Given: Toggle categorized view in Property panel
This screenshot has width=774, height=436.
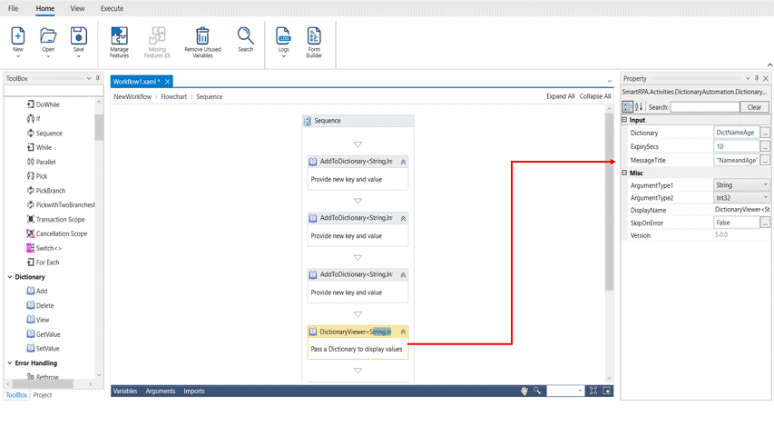Looking at the screenshot, I should 628,107.
